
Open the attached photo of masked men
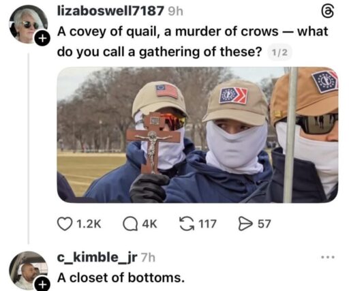click(197, 135)
